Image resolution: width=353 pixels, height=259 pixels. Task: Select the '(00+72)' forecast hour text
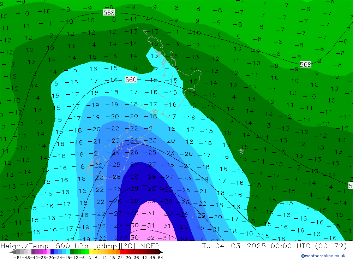330,246
